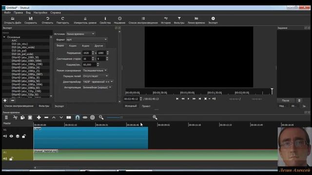Open the Playlist toolbar icon
Viewport: 312px width, 175px height.
pos(143,18)
